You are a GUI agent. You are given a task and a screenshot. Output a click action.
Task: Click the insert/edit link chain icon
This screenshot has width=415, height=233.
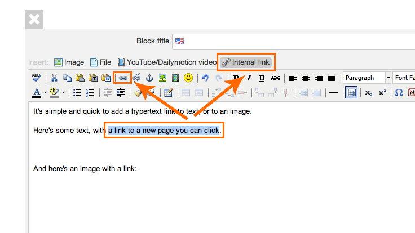point(122,78)
